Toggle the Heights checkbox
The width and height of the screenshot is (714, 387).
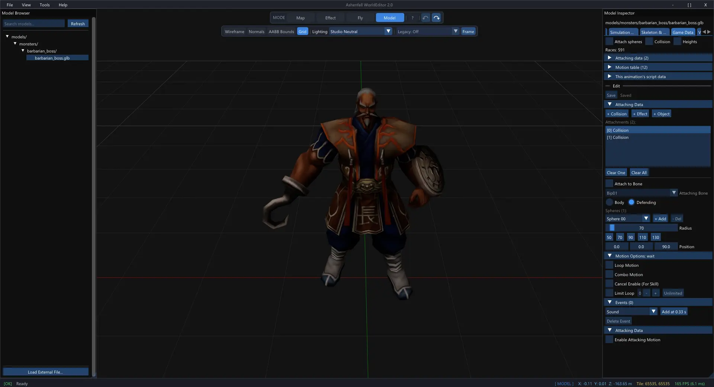pyautogui.click(x=677, y=41)
